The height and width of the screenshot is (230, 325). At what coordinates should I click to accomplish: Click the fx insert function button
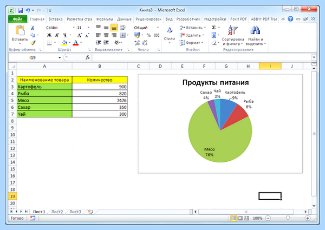88,57
